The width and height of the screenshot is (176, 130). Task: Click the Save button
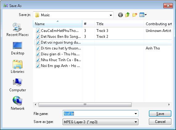160,114
